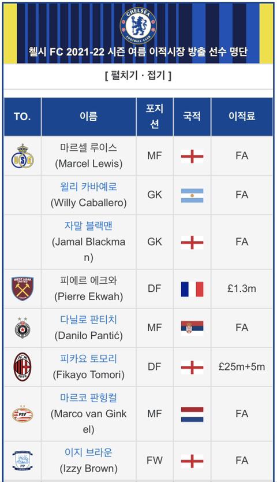Click the Chelsea FC crest logo
This screenshot has height=482, width=277.
pyautogui.click(x=138, y=26)
